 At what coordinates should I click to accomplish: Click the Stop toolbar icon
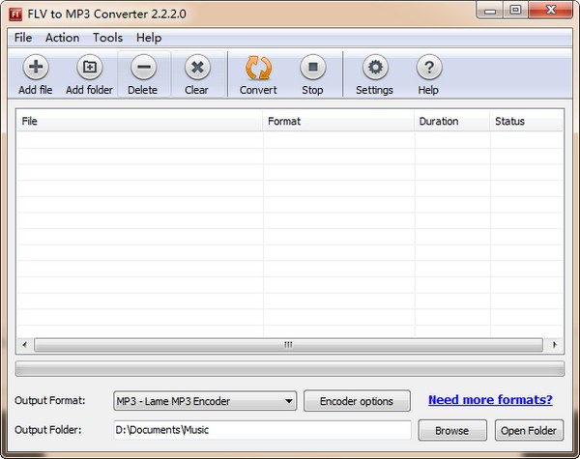(312, 68)
